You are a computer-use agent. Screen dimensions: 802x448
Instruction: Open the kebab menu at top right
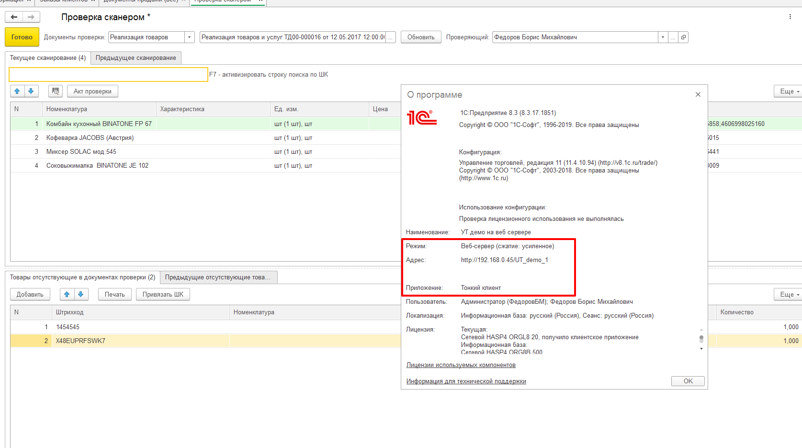click(790, 17)
